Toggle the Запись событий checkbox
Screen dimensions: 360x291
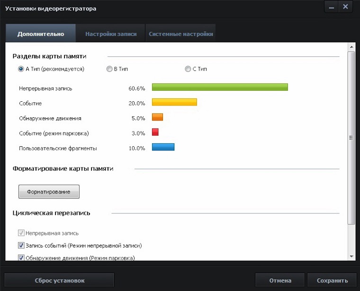(x=21, y=246)
